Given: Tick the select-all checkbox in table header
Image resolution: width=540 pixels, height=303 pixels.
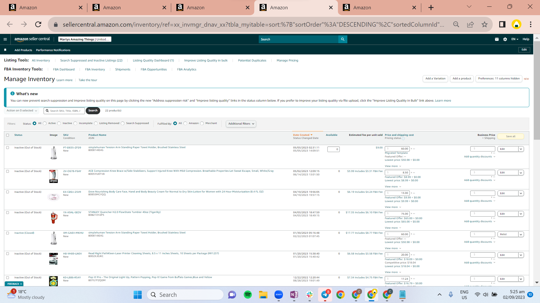Looking at the screenshot, I should click(8, 135).
